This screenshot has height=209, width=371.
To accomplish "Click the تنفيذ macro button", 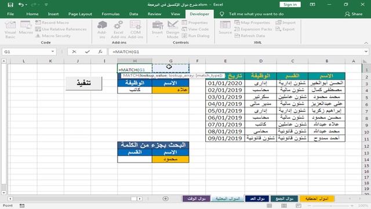I will pos(83,83).
